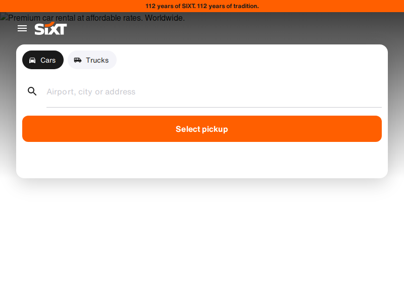
Task: Toggle vehicle type to Cars label
Action: 48,60
